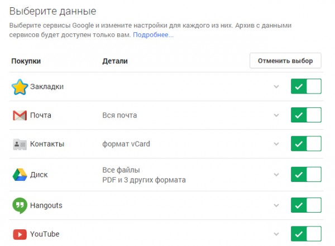Click the Hangouts service label

[46, 205]
